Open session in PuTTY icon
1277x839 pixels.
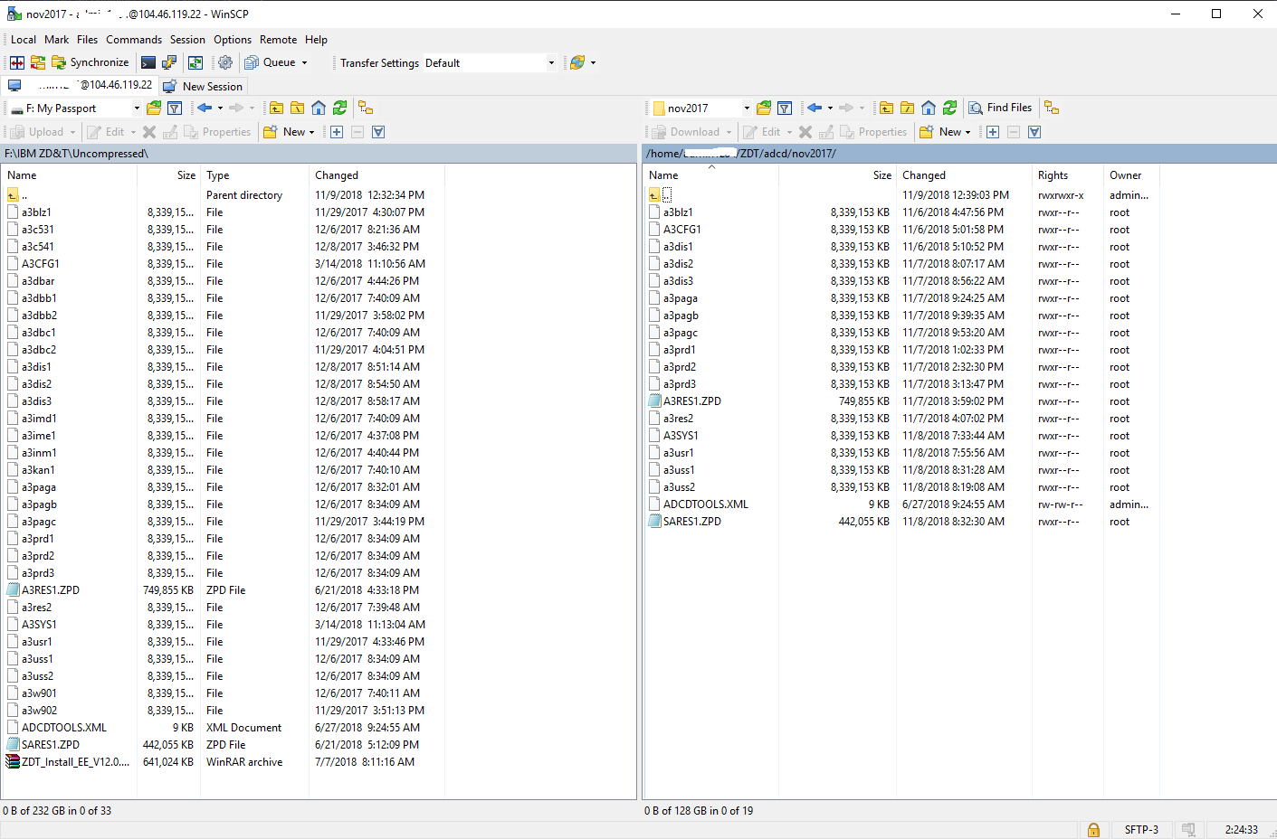point(169,62)
